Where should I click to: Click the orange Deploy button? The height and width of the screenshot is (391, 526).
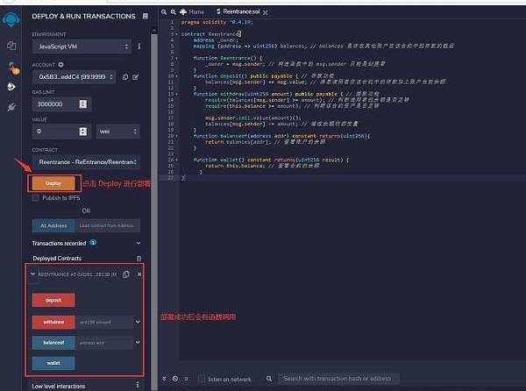[53, 183]
